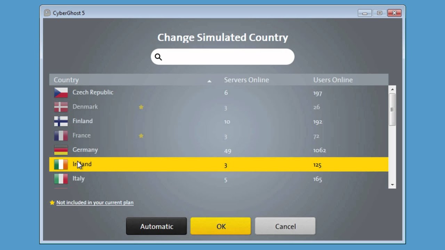The width and height of the screenshot is (445, 250).
Task: Click France's users online value 72
Action: point(316,136)
